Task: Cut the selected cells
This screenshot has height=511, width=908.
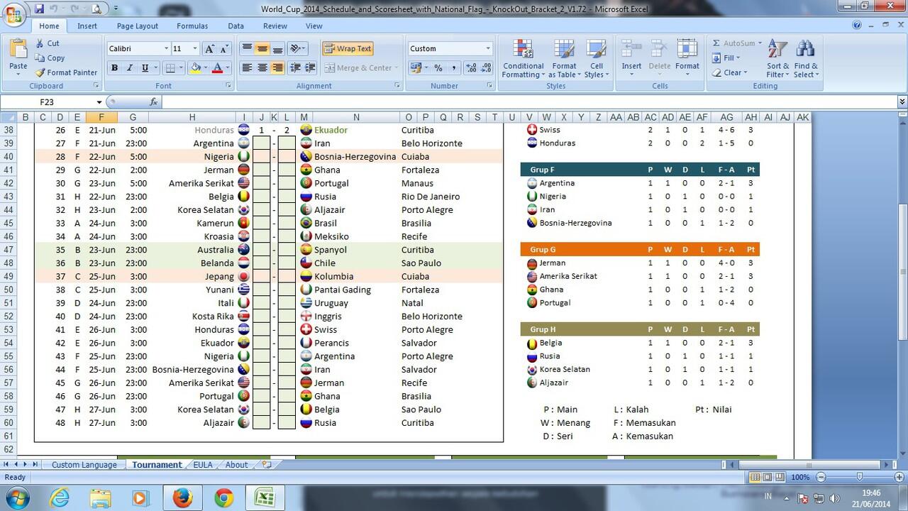Action: (x=47, y=43)
